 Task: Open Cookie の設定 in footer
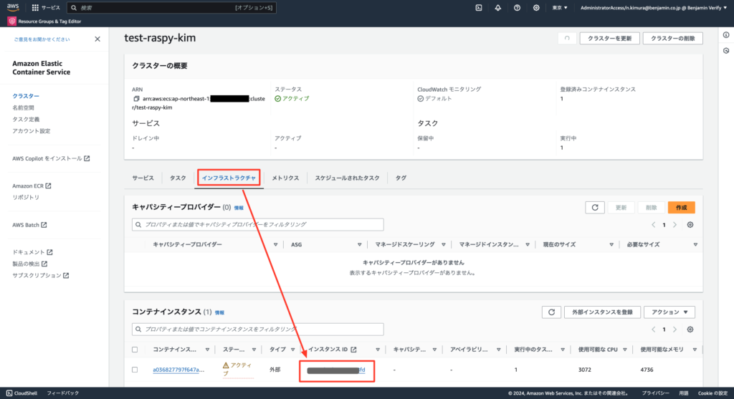(713, 393)
